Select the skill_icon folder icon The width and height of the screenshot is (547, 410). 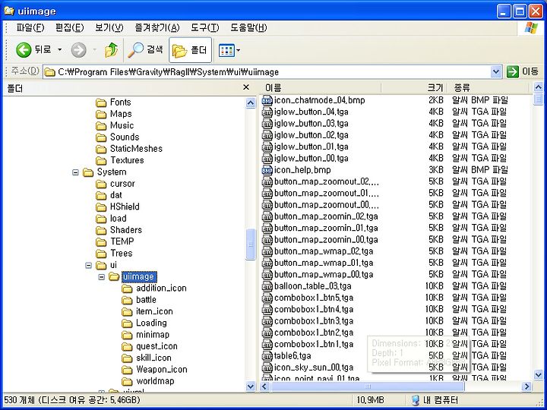coord(128,358)
